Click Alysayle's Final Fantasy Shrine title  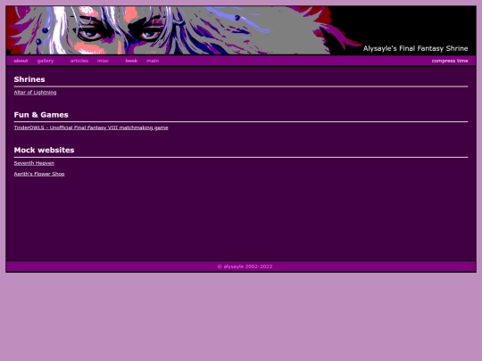415,48
